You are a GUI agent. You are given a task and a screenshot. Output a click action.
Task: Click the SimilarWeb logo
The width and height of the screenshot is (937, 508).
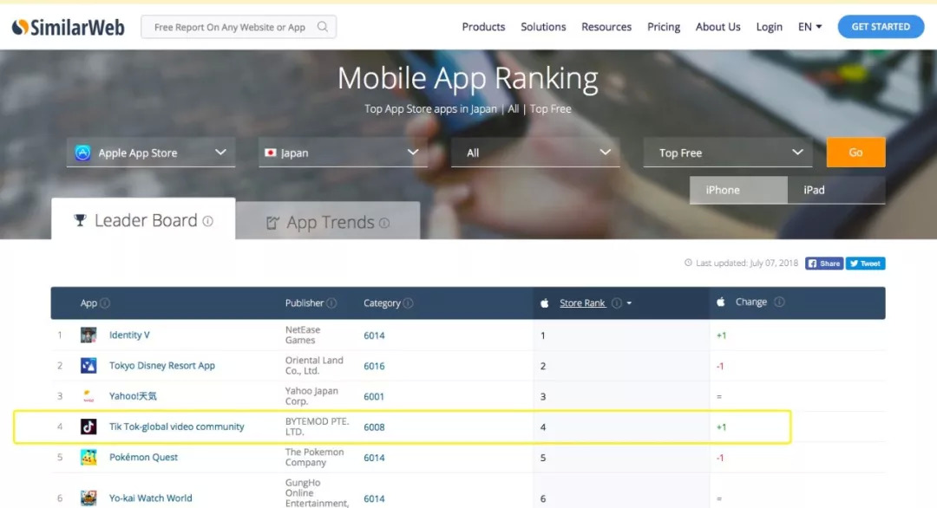pos(69,27)
